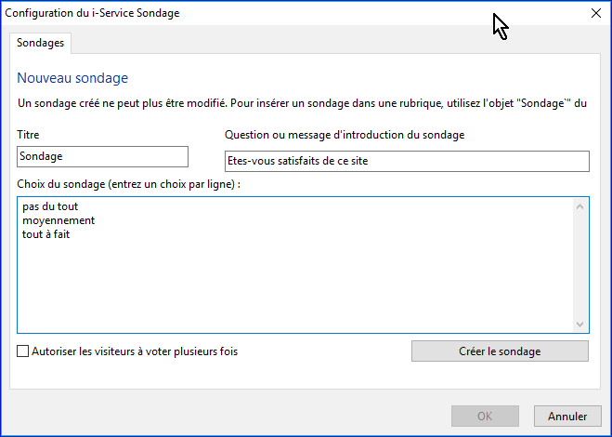
Task: Click the Nouveau sondage heading
Action: coord(72,78)
